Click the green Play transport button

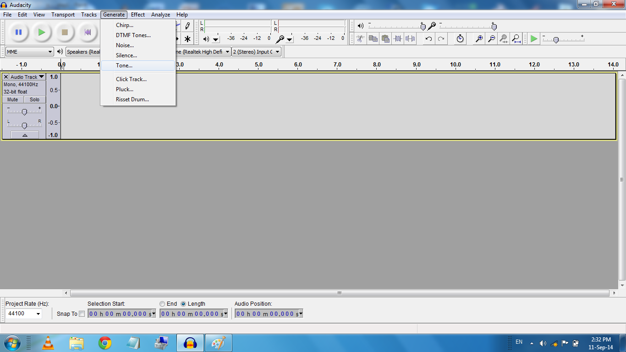tap(42, 32)
